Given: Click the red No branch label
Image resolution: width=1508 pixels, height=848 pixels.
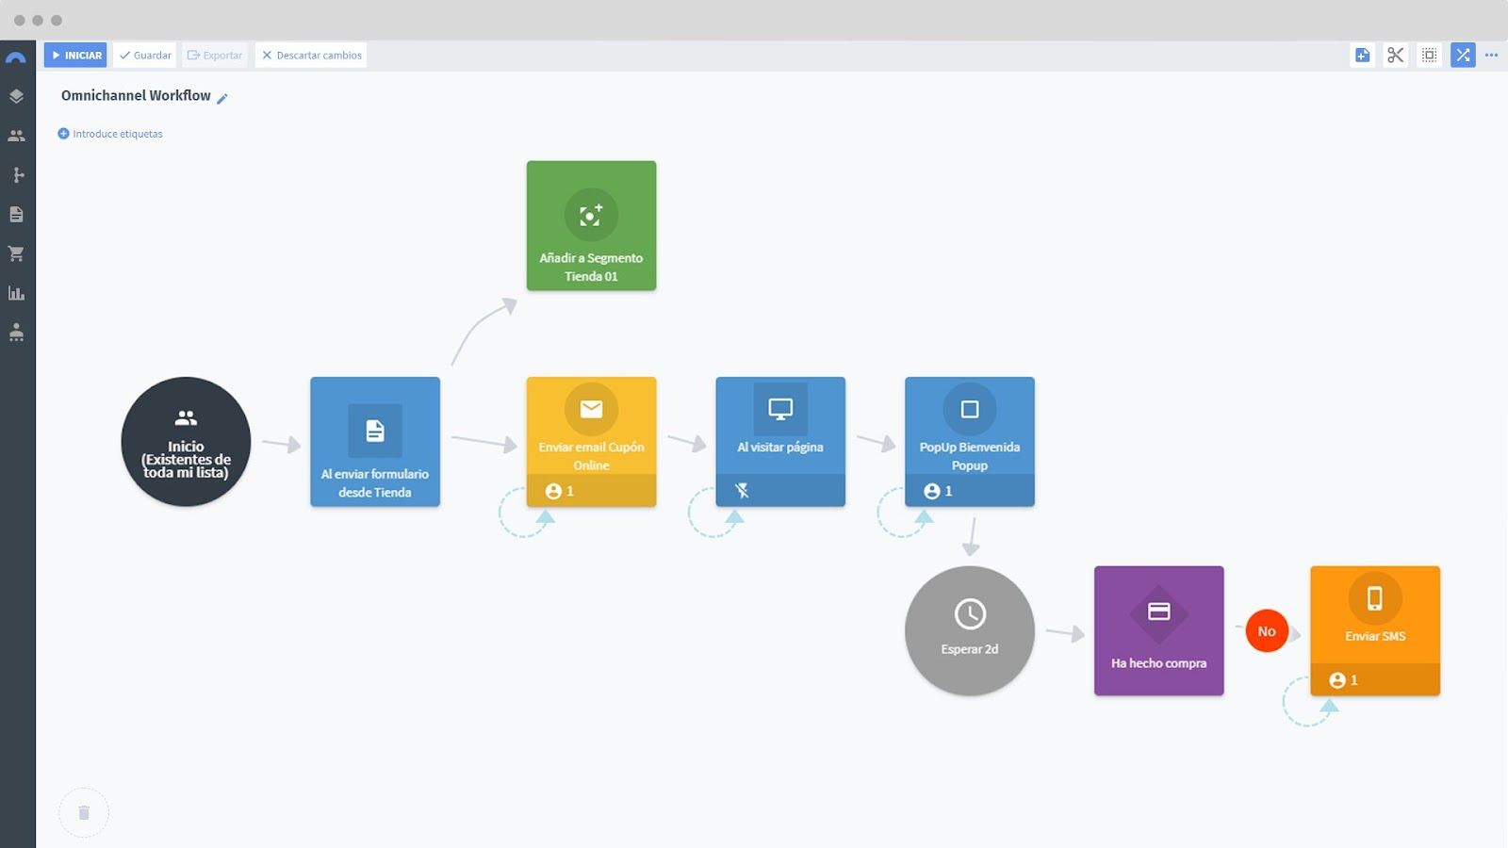Looking at the screenshot, I should pos(1267,631).
